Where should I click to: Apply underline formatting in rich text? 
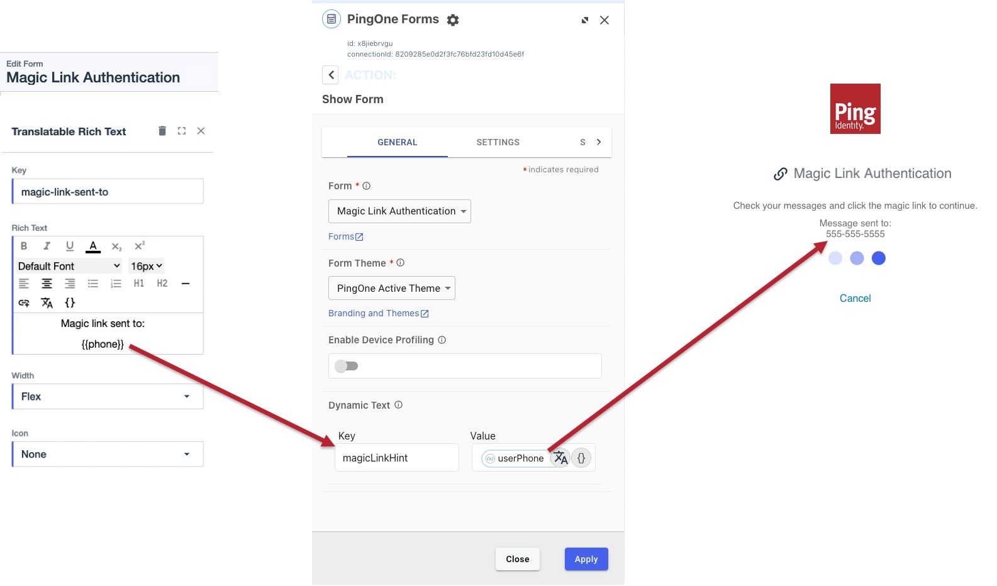pos(70,246)
